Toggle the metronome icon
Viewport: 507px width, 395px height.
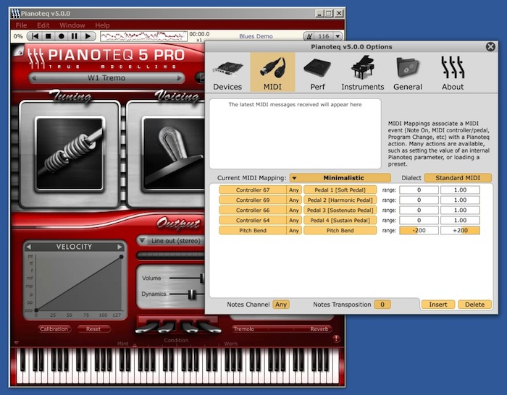pyautogui.click(x=309, y=36)
